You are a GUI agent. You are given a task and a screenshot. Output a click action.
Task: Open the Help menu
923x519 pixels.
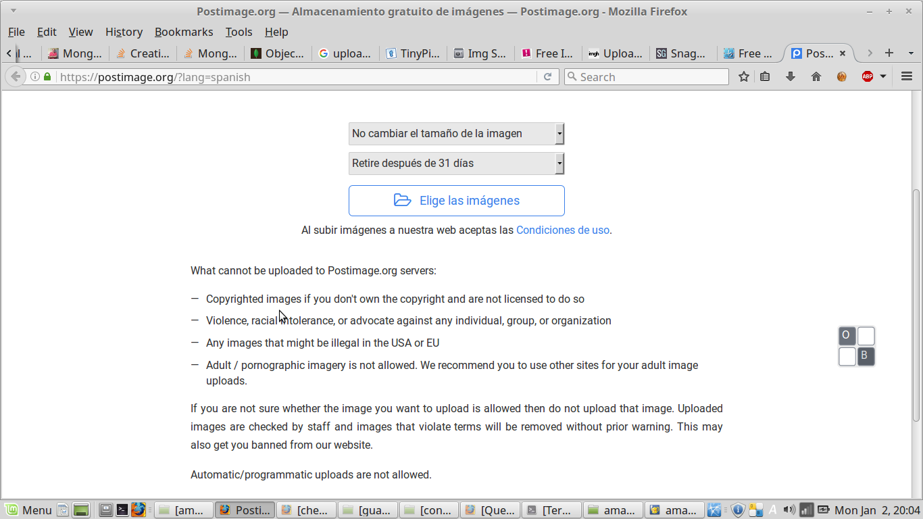276,32
